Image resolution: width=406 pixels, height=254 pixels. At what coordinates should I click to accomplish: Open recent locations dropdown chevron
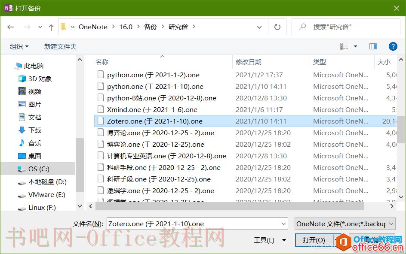(40, 27)
